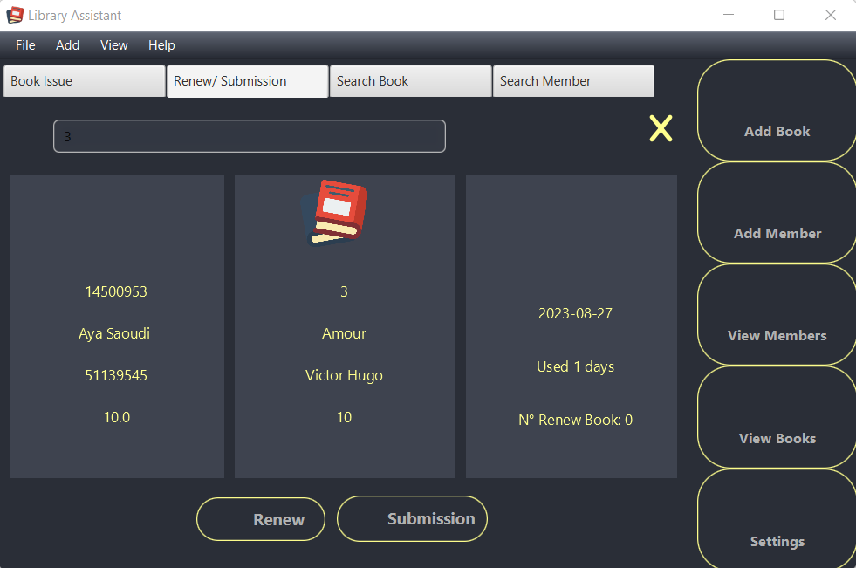Open the Help menu

pos(161,45)
